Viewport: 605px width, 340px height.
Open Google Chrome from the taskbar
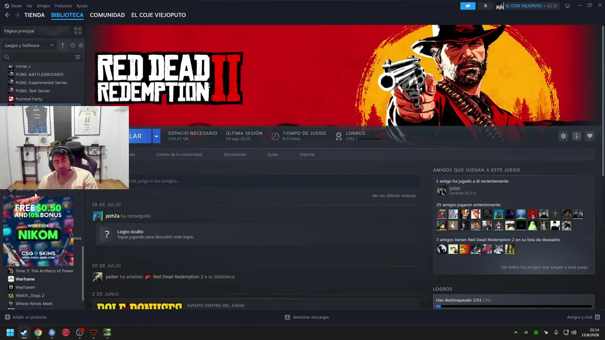click(38, 332)
